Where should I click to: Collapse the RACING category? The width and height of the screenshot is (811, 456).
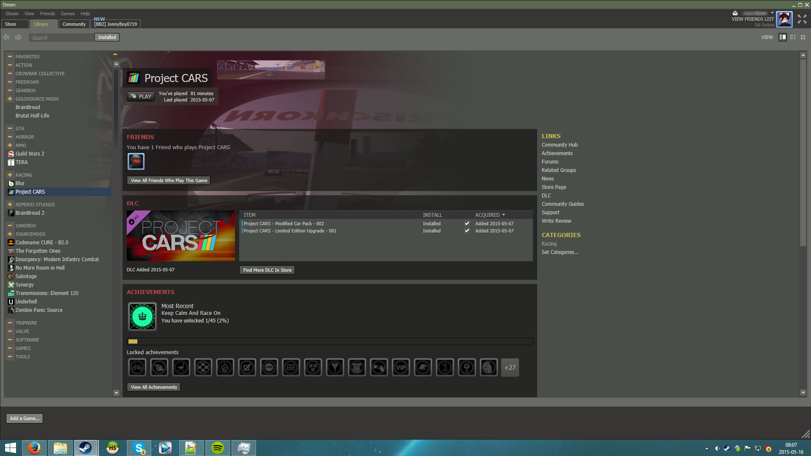tap(10, 175)
